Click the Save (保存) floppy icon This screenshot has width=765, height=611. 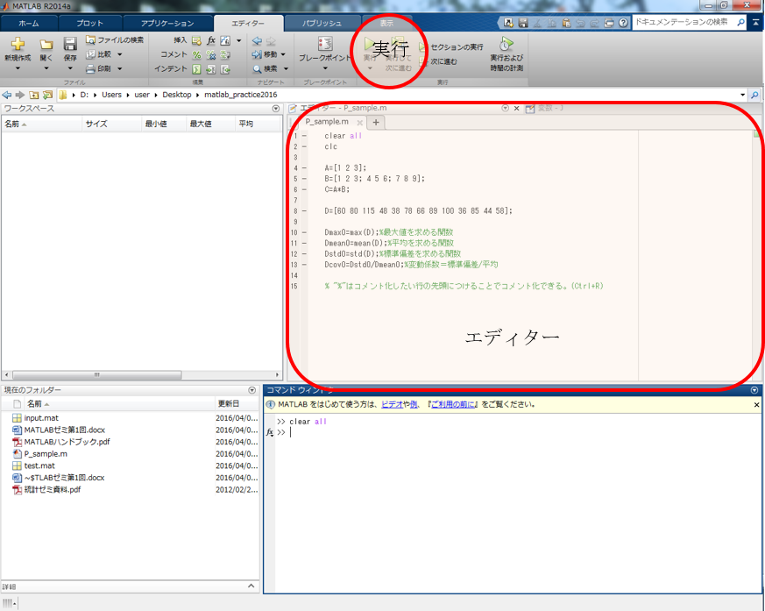click(x=70, y=44)
